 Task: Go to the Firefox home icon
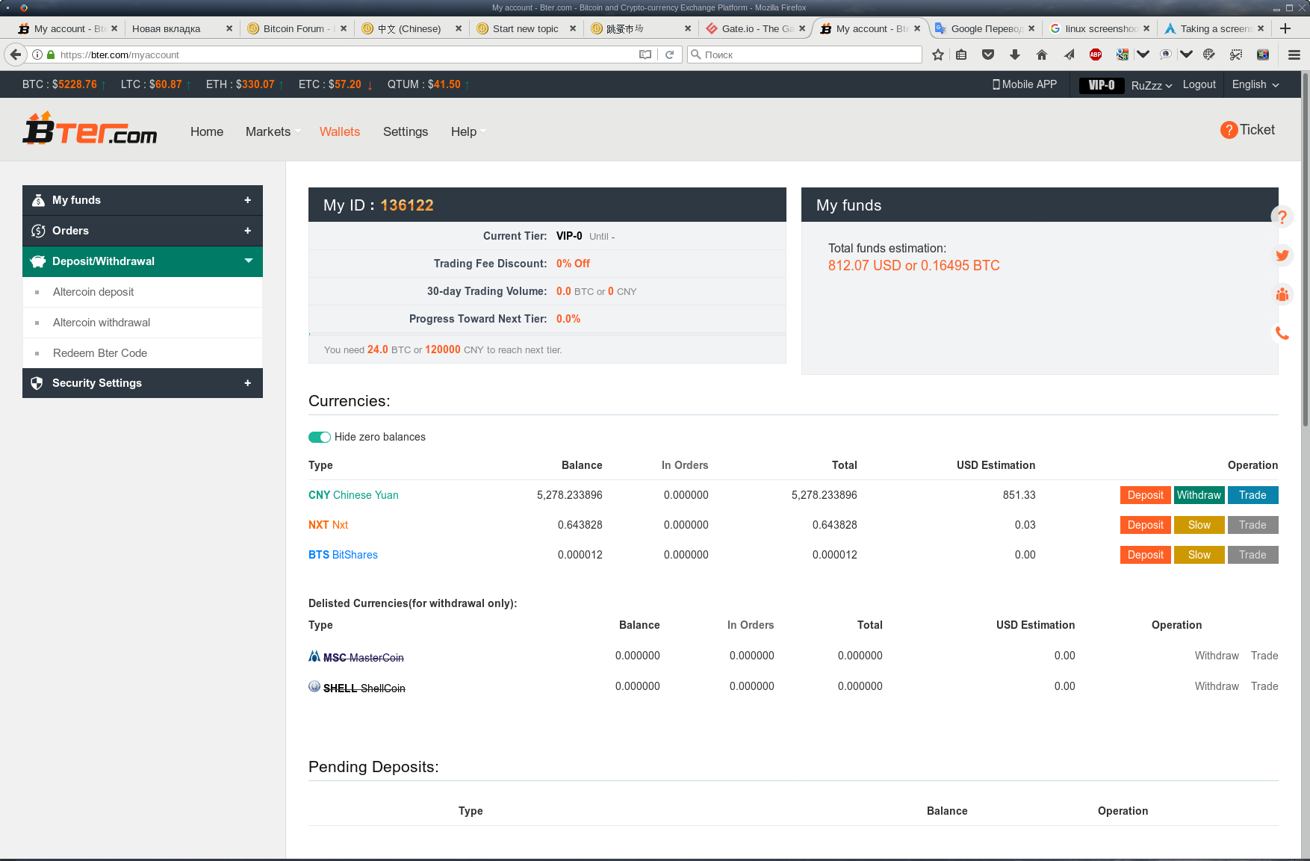coord(1042,55)
